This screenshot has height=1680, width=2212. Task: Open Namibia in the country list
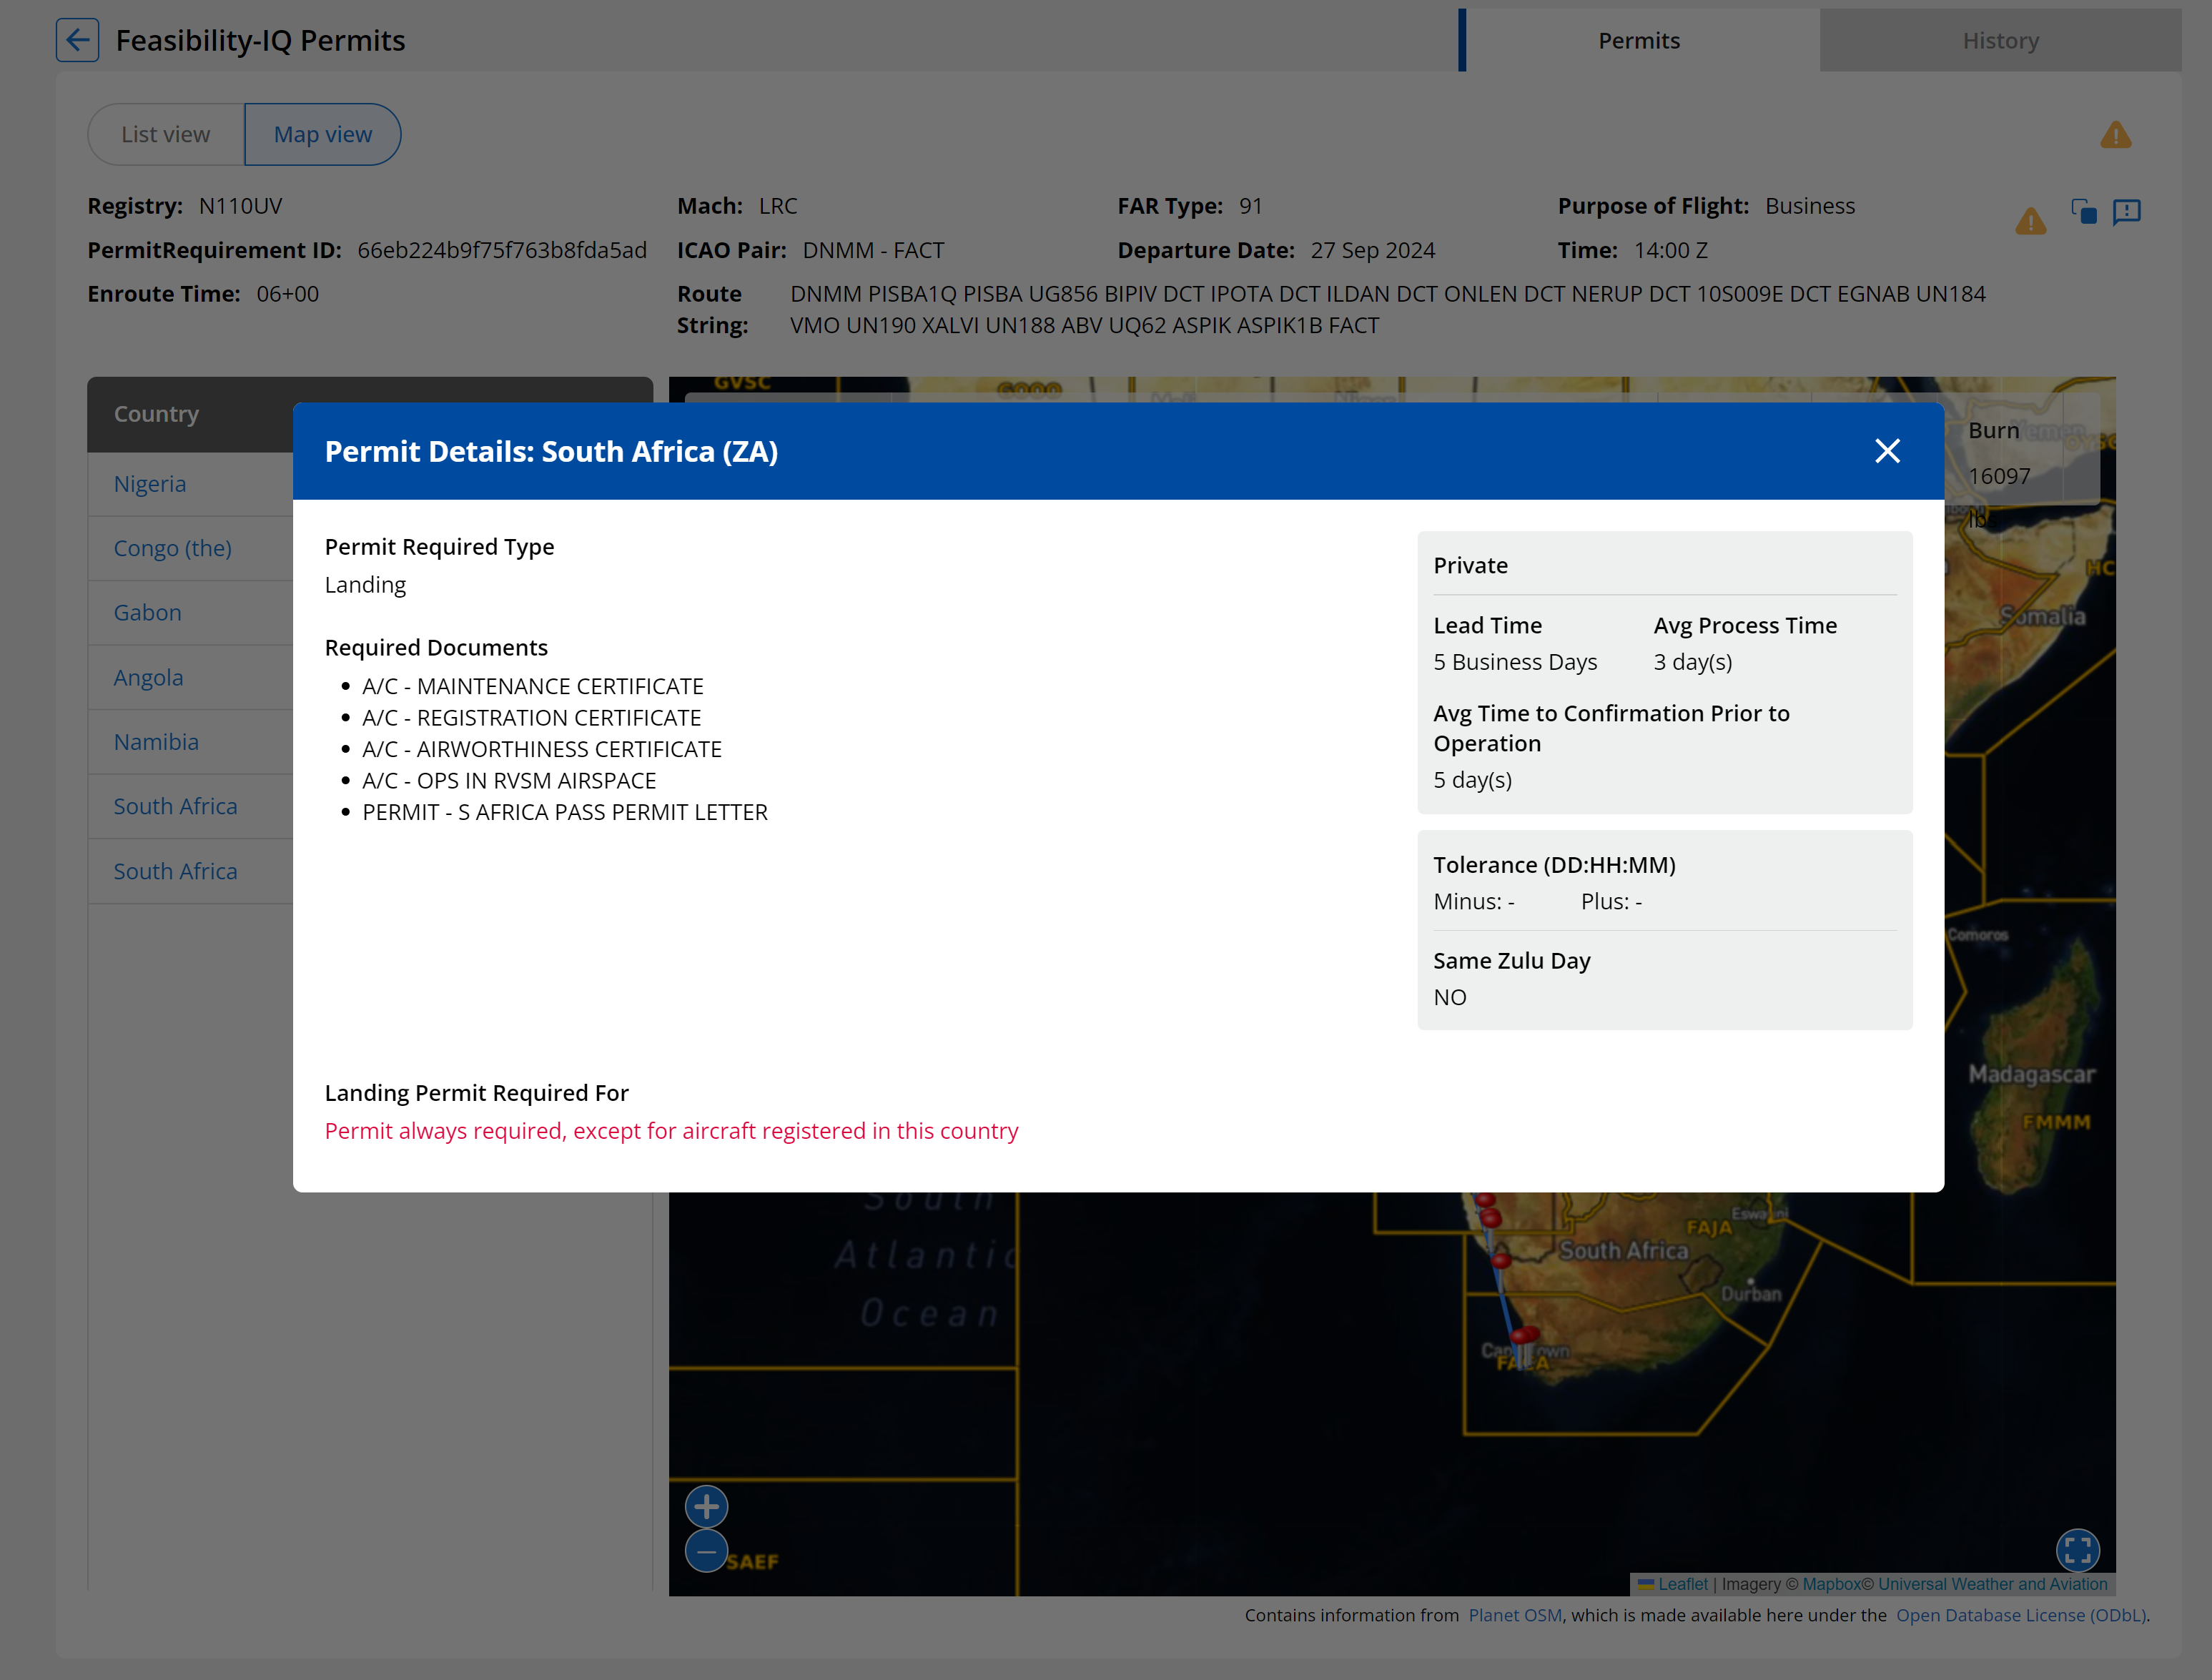[156, 742]
